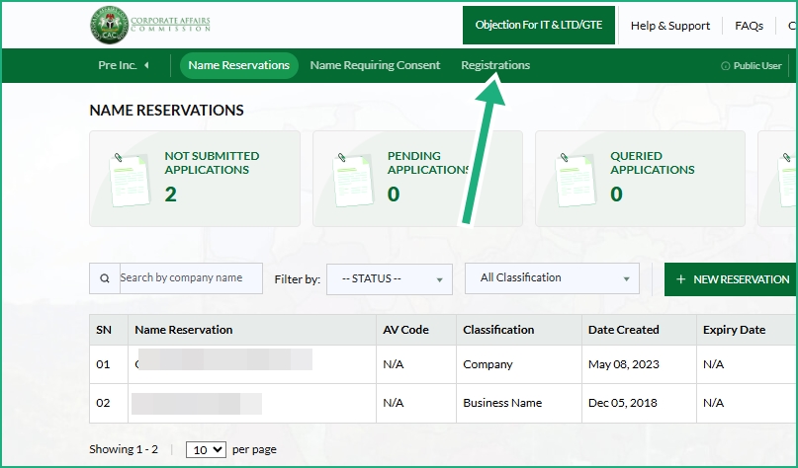This screenshot has width=798, height=468.
Task: Click the SN column header
Action: coord(109,330)
